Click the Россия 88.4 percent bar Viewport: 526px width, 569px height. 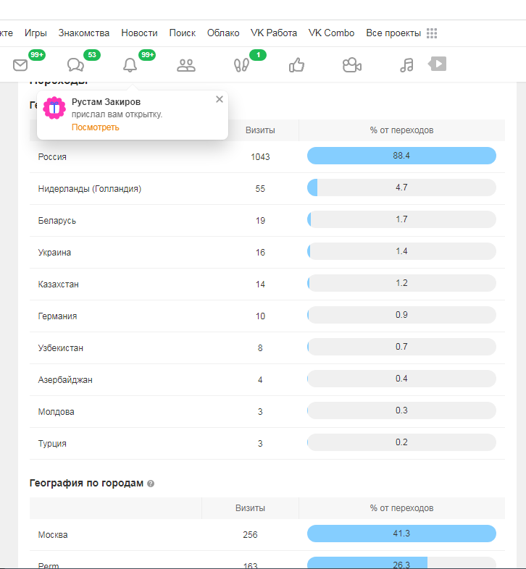401,156
